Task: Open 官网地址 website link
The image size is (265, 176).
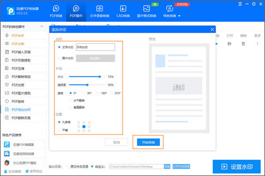Action: pyautogui.click(x=34, y=171)
